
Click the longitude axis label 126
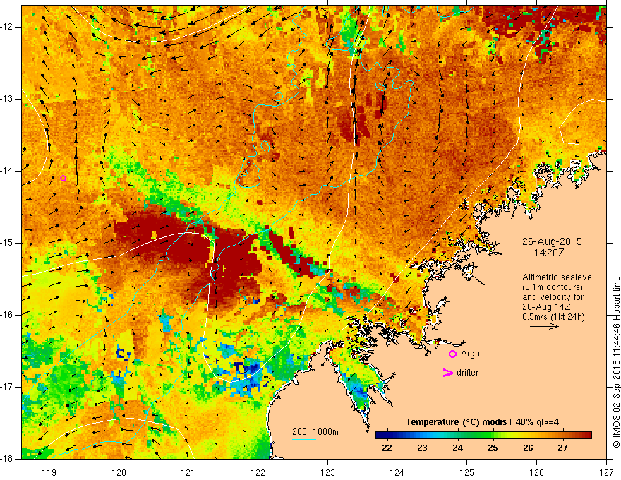pos(536,472)
